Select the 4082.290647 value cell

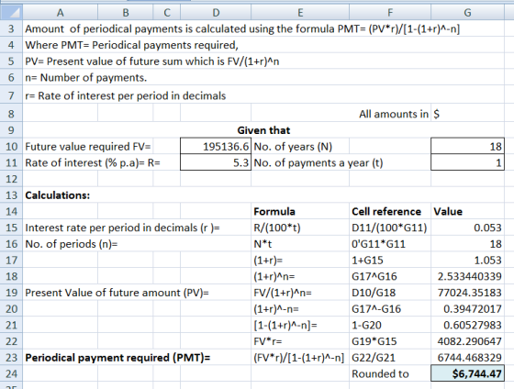[467, 341]
